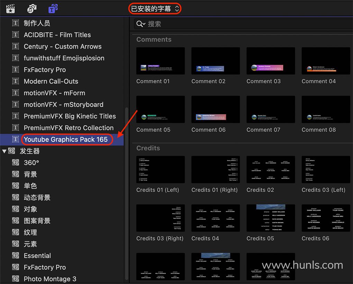Click the generator icon beside Essential
The image size is (353, 284).
15,255
